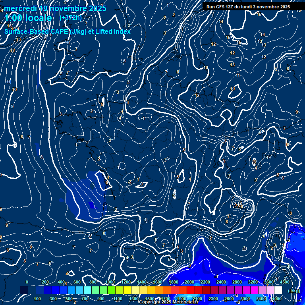Click the legend label '2300'
Image resolution: width=305 pixels, height=305 pixels.
click(x=213, y=299)
